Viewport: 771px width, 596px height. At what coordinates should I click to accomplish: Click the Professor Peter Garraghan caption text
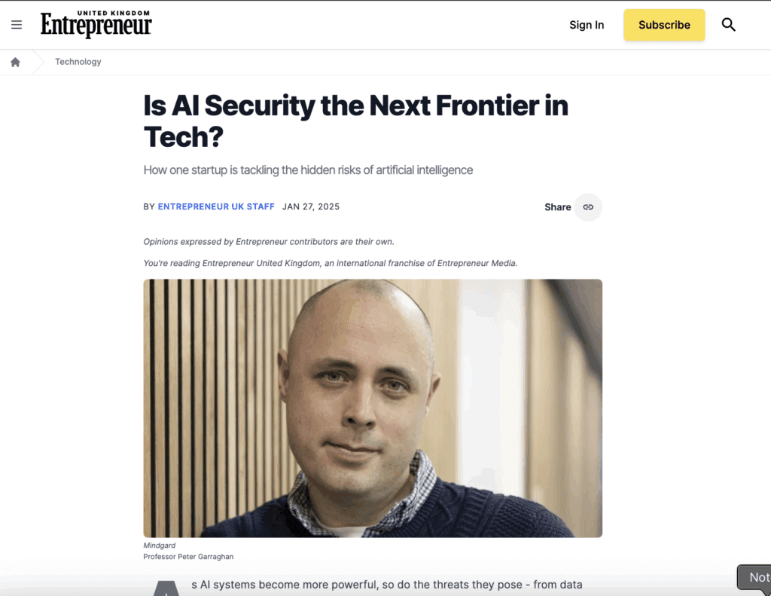click(188, 557)
